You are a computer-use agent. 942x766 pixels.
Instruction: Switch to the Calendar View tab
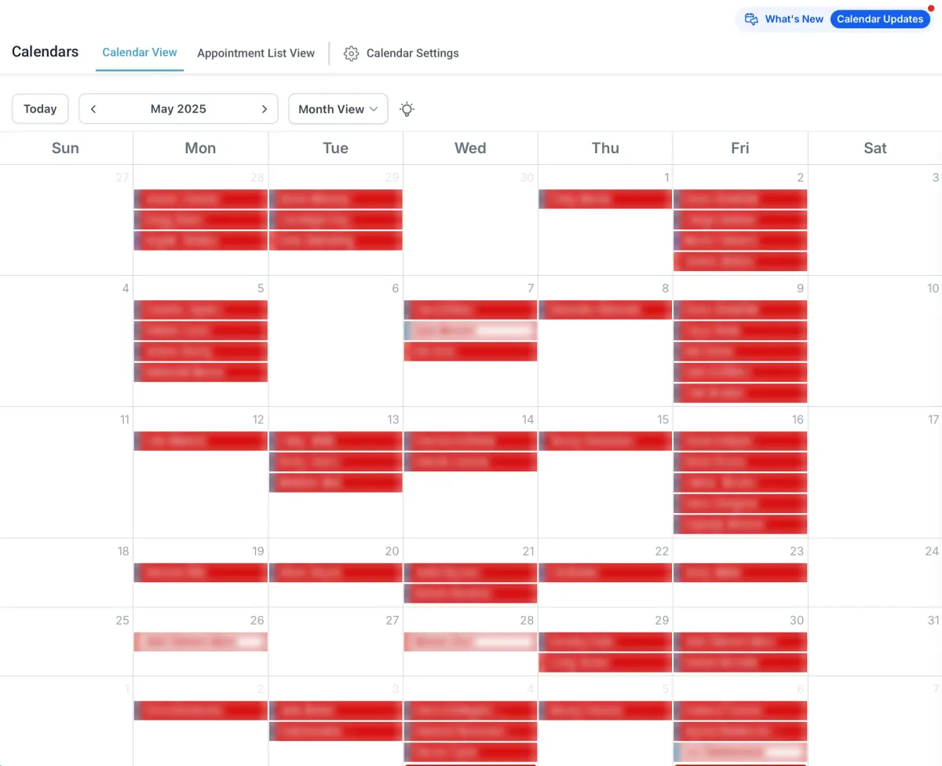coord(140,53)
